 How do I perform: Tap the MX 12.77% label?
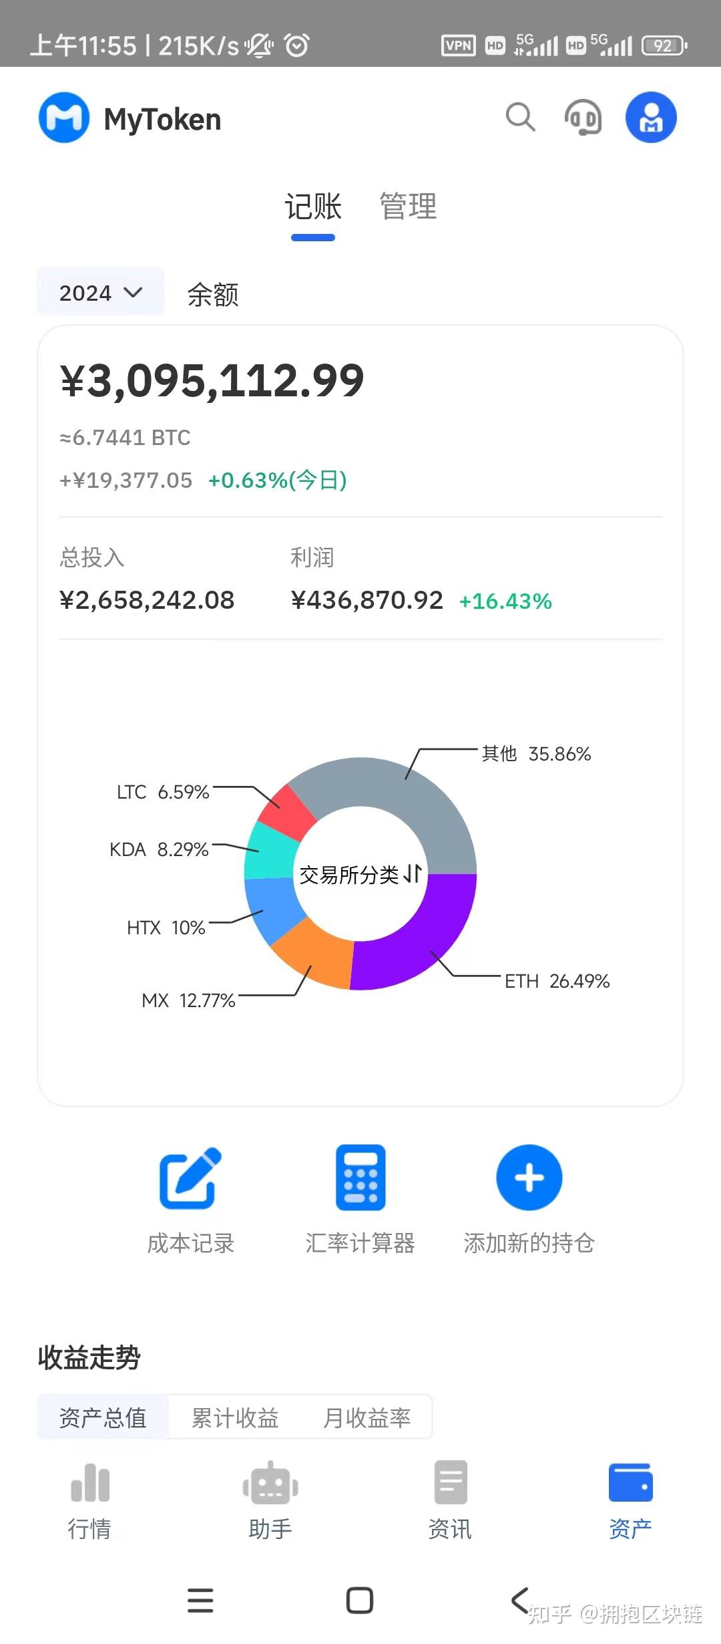click(x=188, y=1000)
